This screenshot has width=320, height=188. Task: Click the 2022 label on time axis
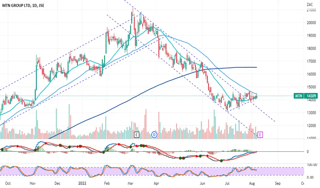[82, 183]
